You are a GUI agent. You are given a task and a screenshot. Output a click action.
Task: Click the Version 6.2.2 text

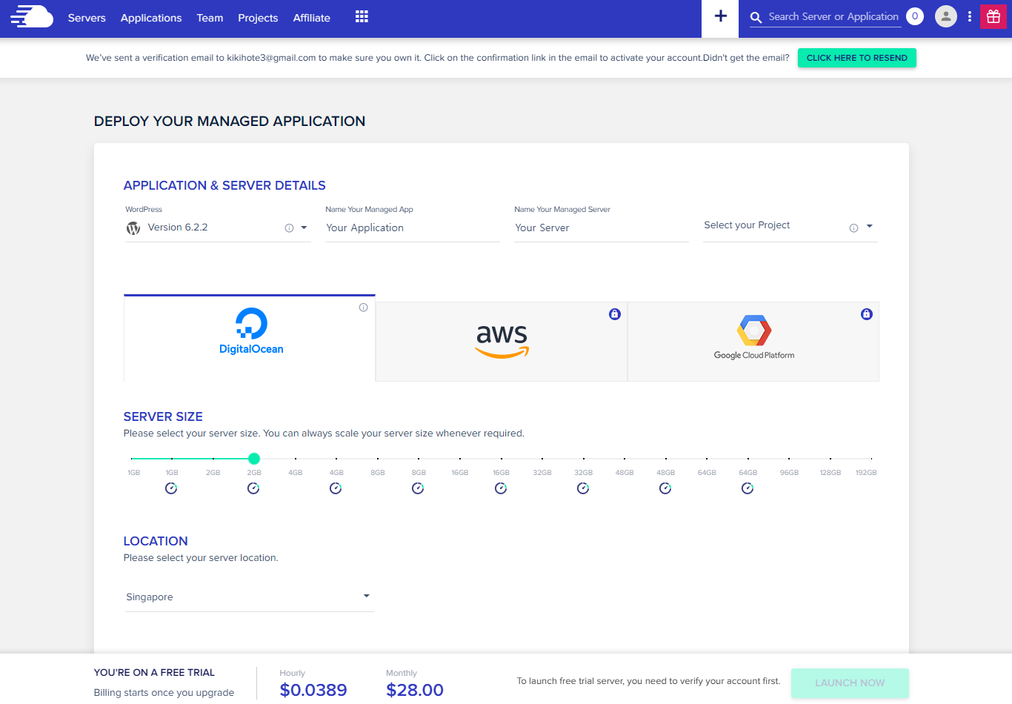tap(178, 228)
